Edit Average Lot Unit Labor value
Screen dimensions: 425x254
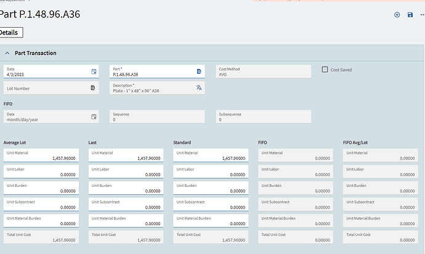click(41, 172)
